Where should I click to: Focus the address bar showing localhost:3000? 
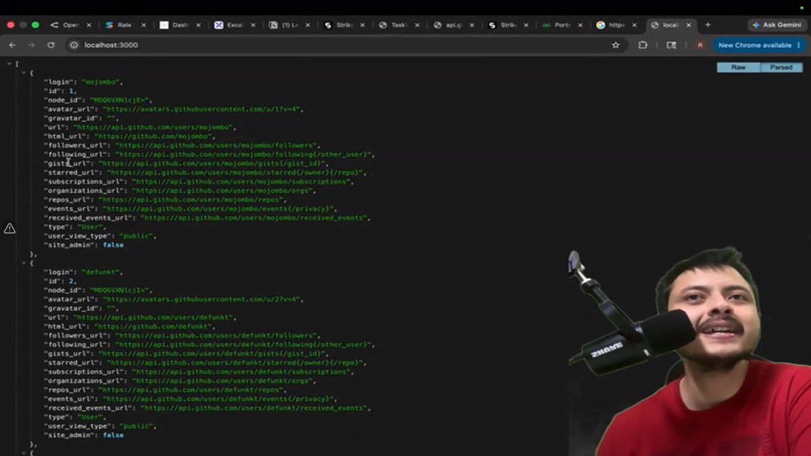[338, 45]
